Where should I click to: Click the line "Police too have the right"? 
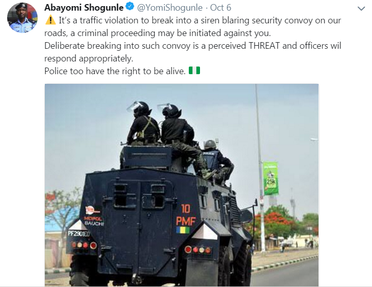[x=115, y=71]
